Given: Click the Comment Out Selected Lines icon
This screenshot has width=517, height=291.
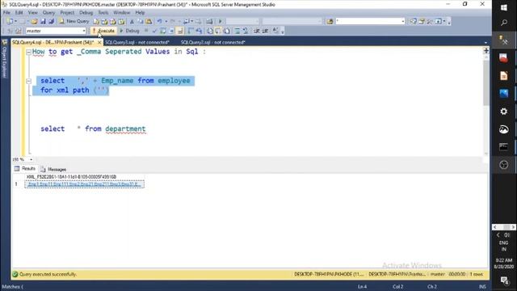Looking at the screenshot, I should pyautogui.click(x=237, y=31).
